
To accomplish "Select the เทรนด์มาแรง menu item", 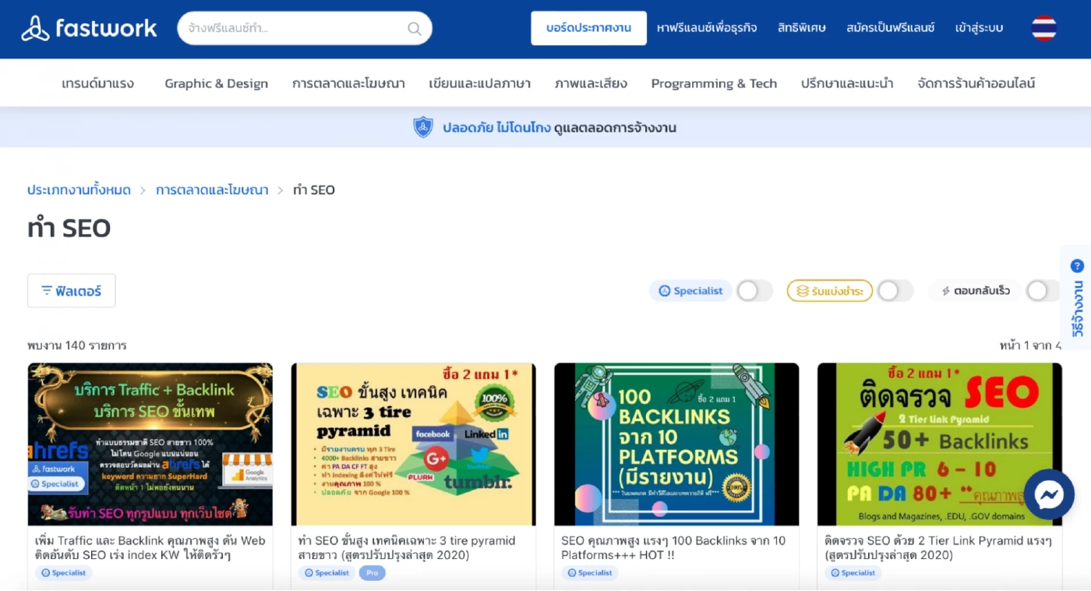I will (x=97, y=83).
